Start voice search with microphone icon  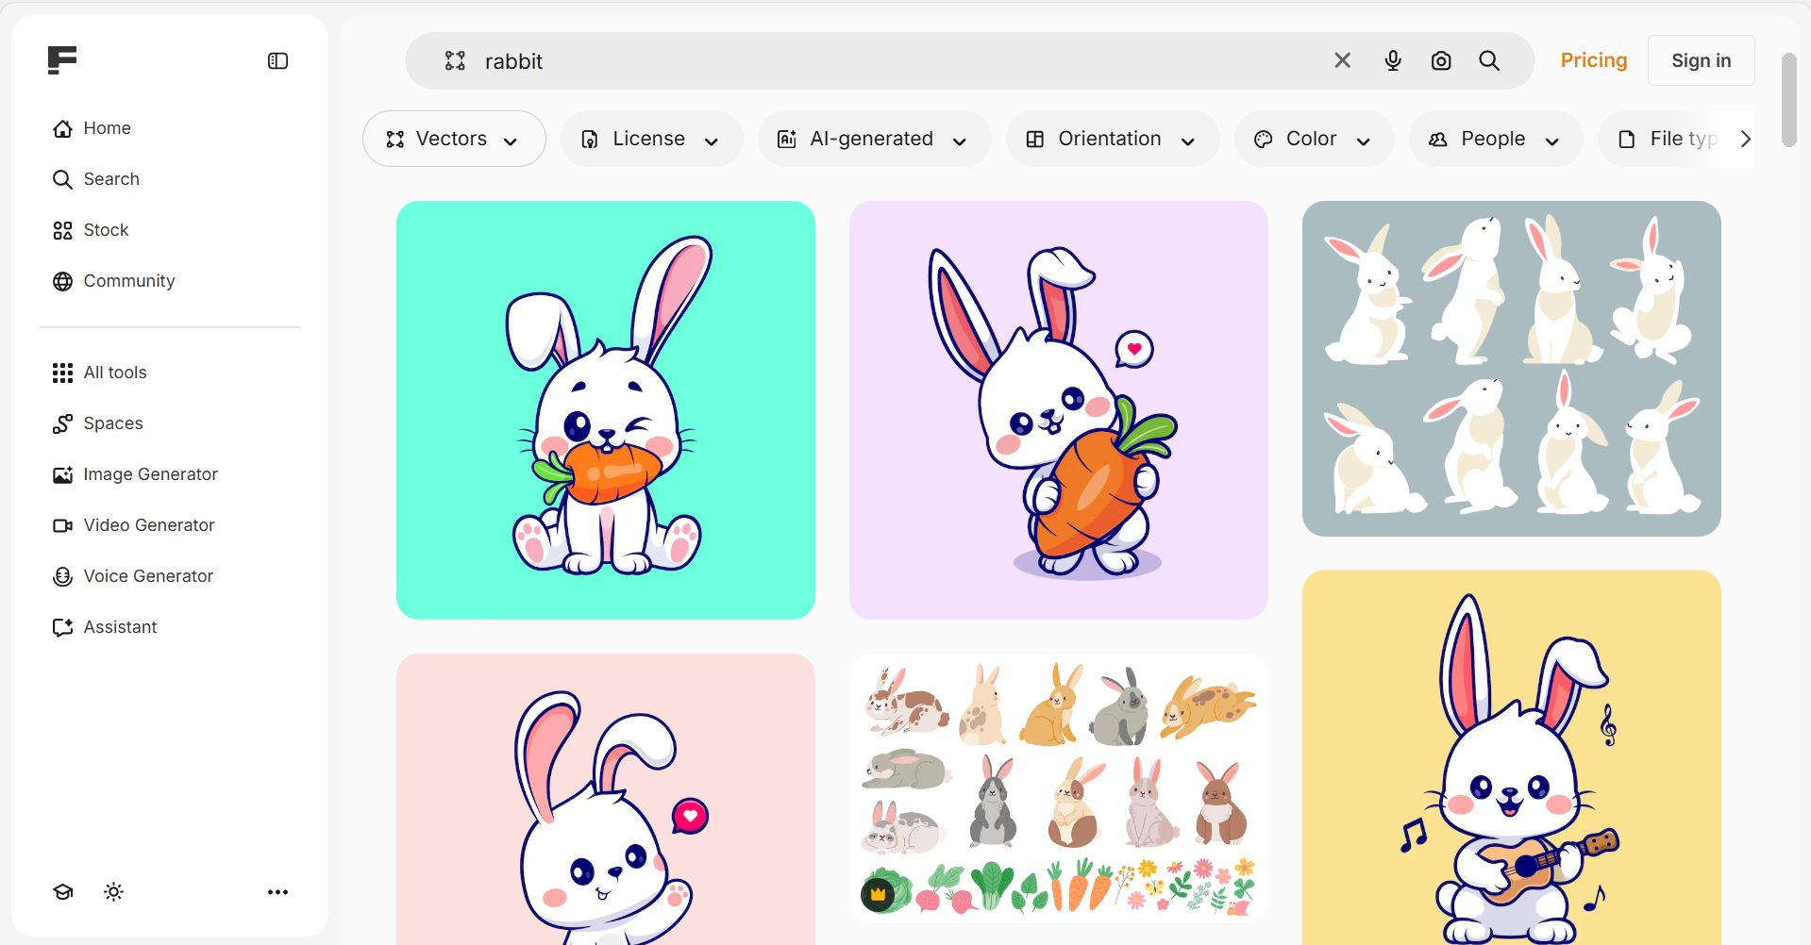[x=1392, y=61]
